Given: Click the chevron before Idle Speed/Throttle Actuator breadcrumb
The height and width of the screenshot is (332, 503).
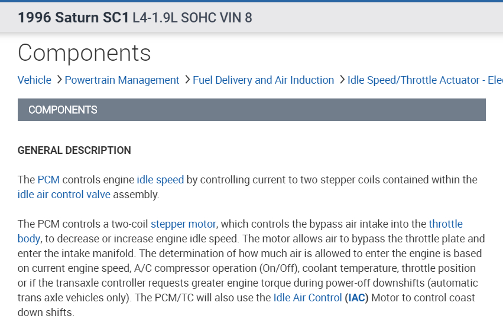Looking at the screenshot, I should [x=342, y=80].
